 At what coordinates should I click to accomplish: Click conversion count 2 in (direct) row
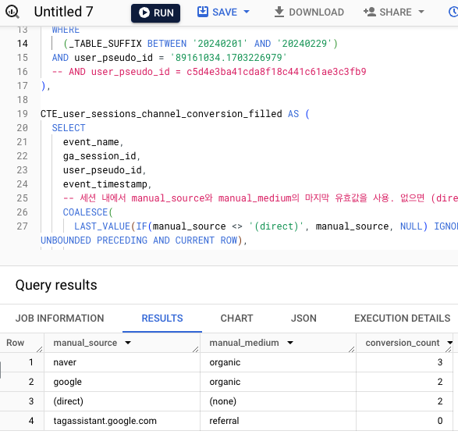pos(404,401)
